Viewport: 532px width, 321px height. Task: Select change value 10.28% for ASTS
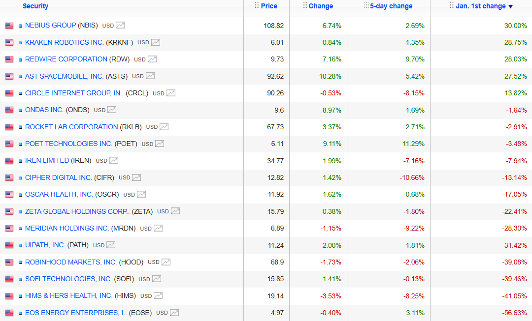[330, 76]
